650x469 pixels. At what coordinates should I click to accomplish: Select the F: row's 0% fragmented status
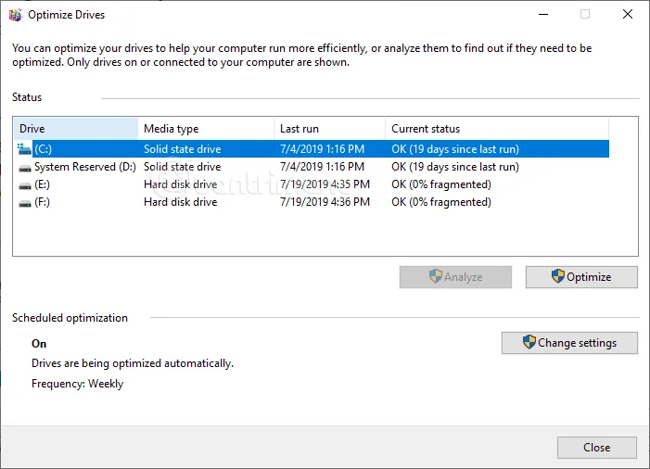(x=441, y=202)
